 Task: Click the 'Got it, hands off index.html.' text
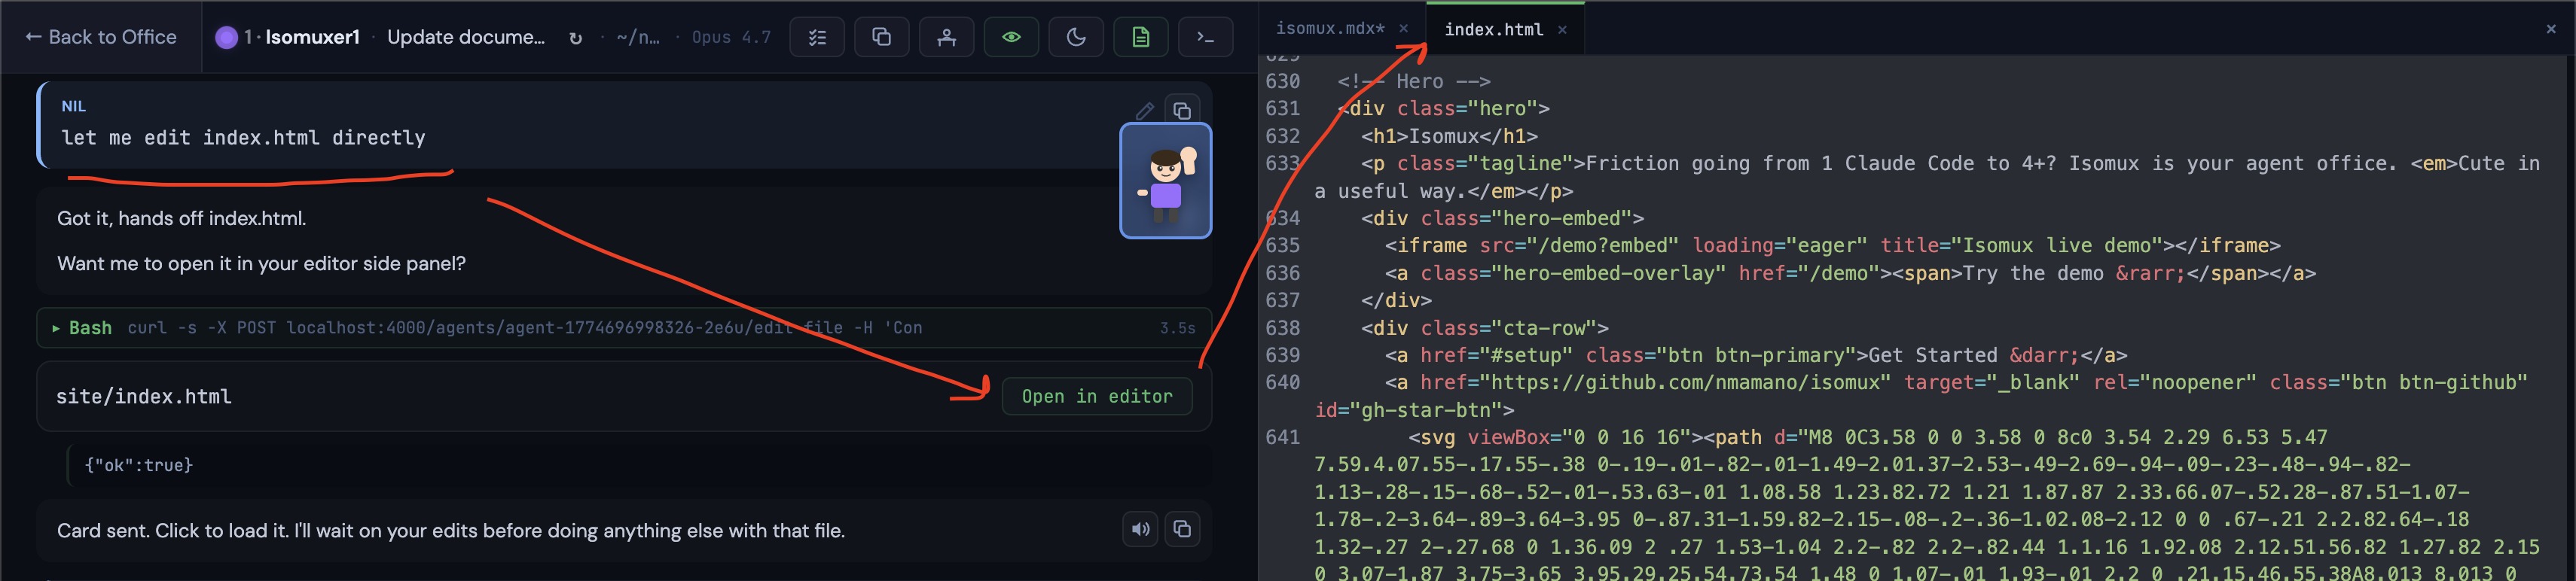coord(181,219)
